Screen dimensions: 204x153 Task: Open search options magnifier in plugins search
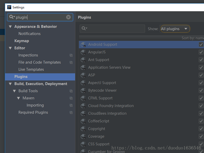(84, 28)
